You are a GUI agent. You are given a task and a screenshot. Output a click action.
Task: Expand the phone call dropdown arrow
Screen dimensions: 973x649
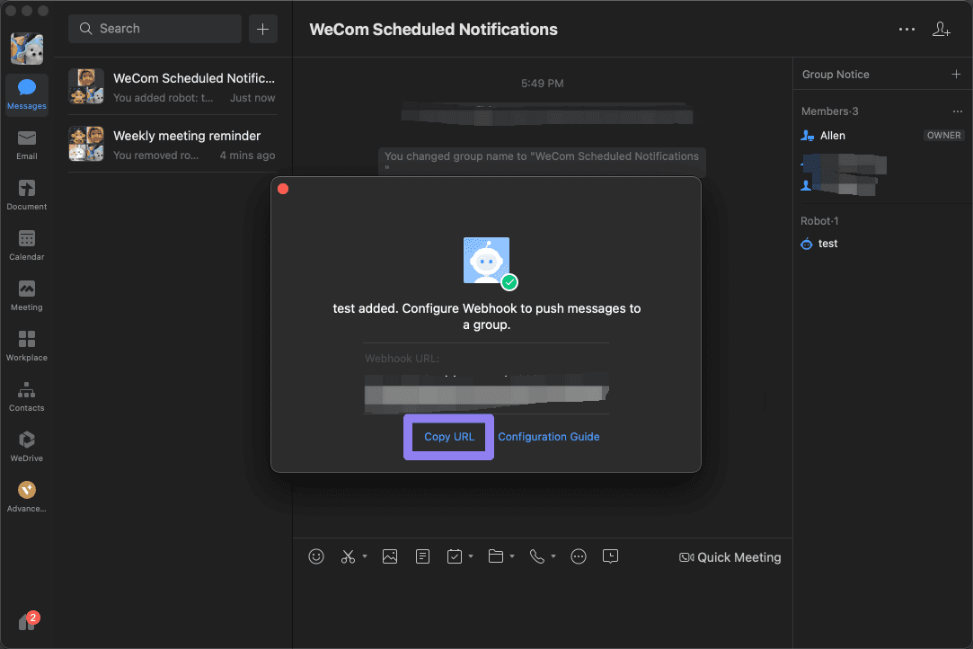[x=553, y=557]
